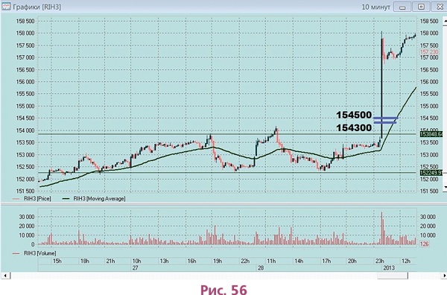Click the horizontal scrollbar left arrow
447x295 pixels.
click(x=6, y=276)
